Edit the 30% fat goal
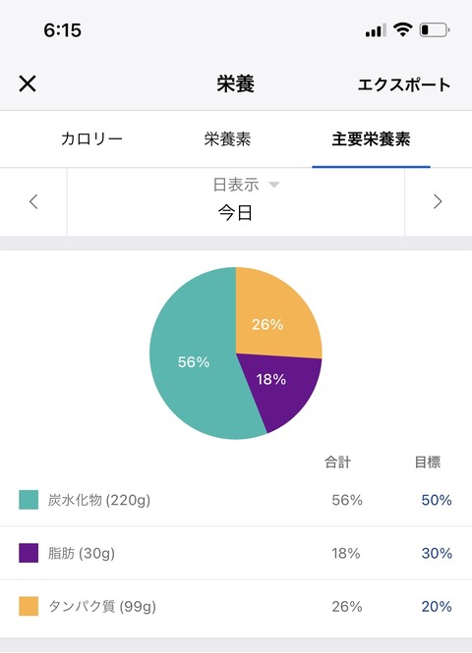The width and height of the screenshot is (472, 653). [x=437, y=553]
